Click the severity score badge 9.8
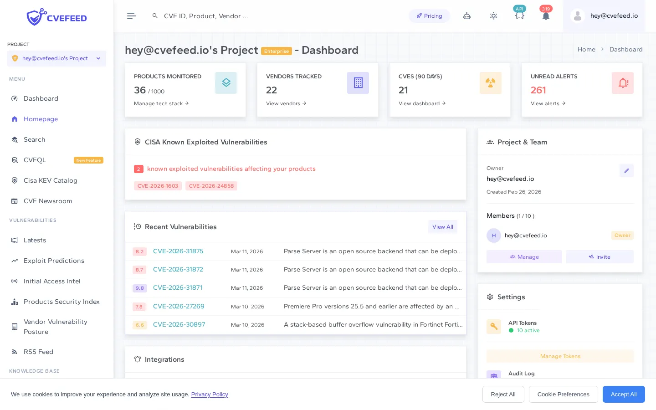The image size is (656, 410). pos(139,288)
